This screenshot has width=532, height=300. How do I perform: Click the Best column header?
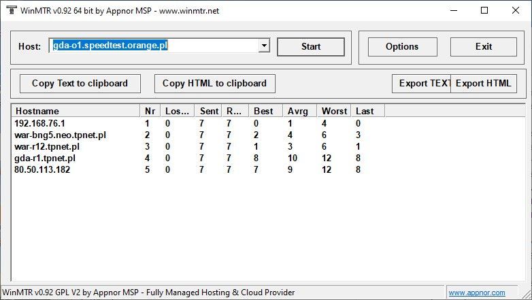[265, 111]
